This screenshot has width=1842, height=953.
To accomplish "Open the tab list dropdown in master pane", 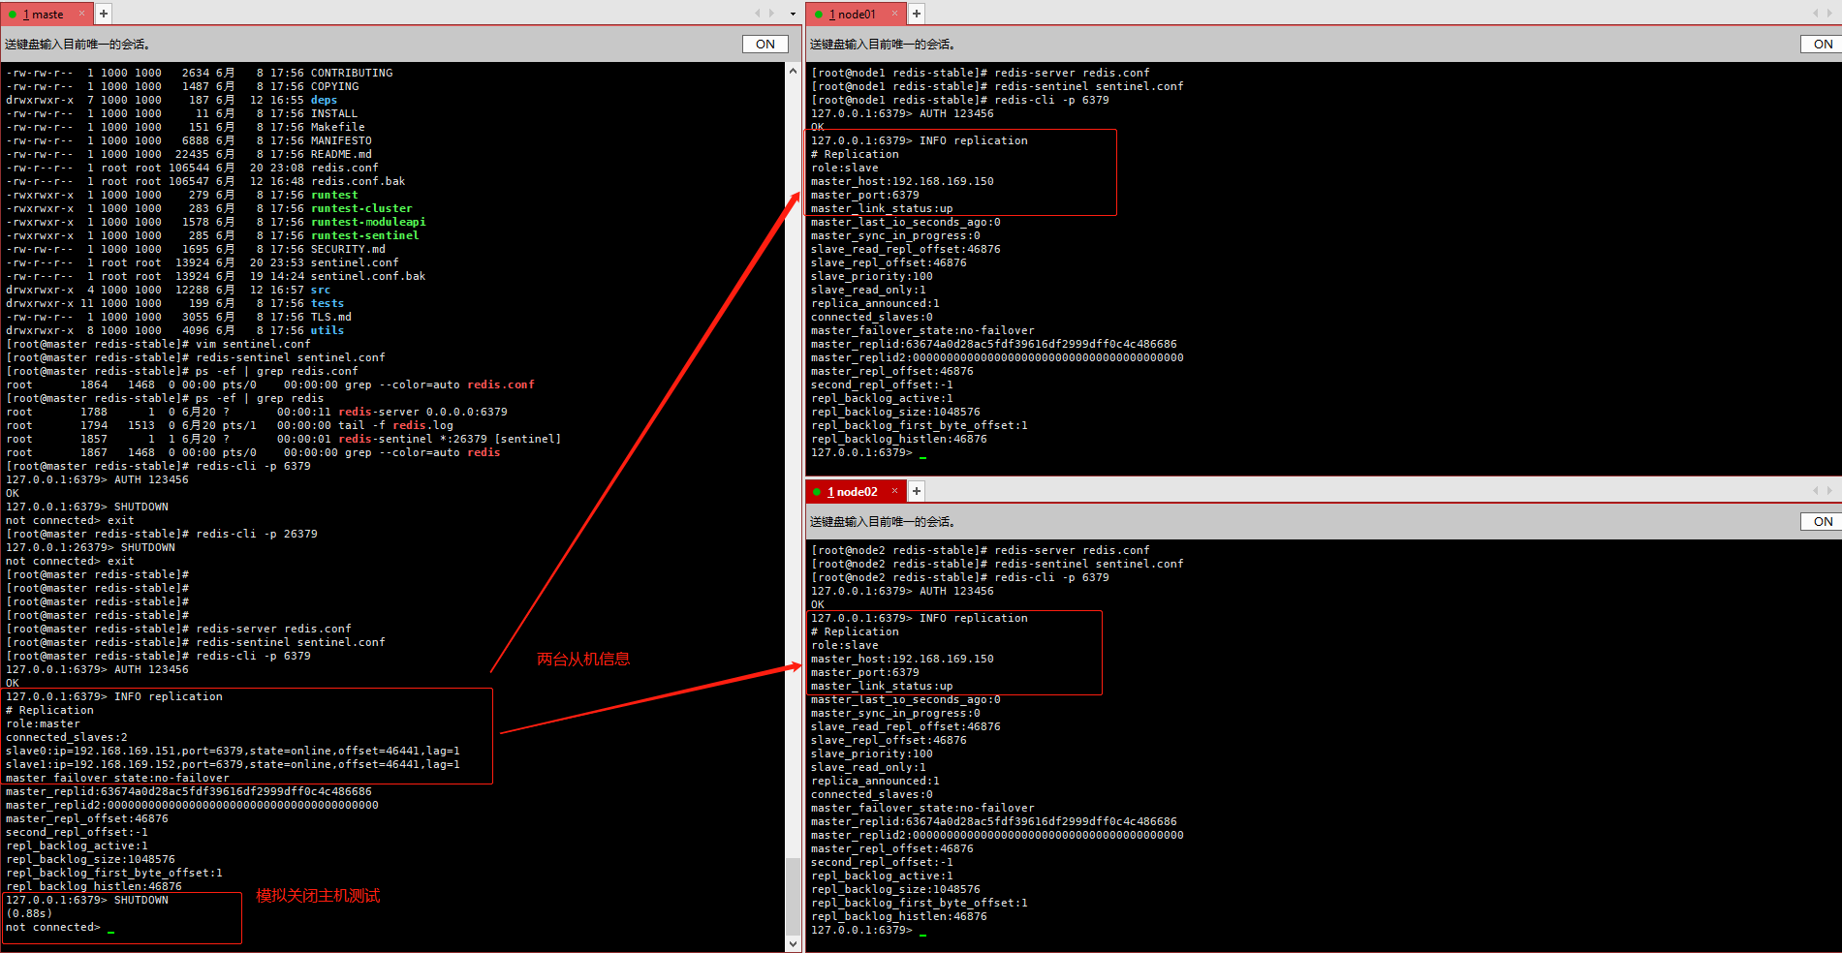I will (793, 14).
